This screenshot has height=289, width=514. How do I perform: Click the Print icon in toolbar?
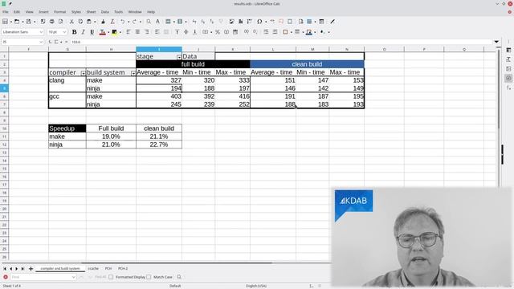pyautogui.click(x=51, y=22)
